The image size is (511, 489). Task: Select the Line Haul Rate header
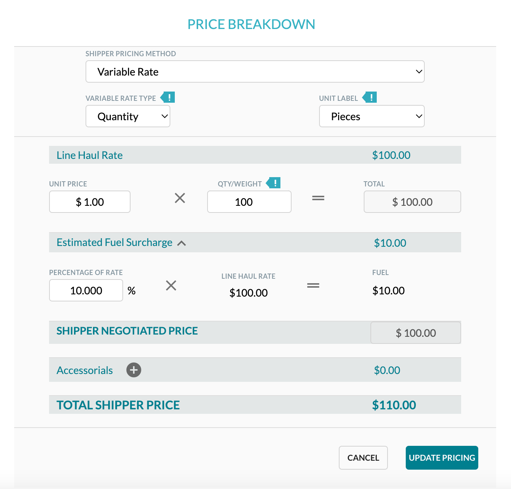(x=89, y=155)
